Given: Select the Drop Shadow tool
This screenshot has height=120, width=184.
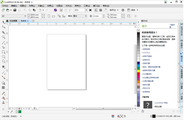Looking at the screenshot, I should click(3, 83).
